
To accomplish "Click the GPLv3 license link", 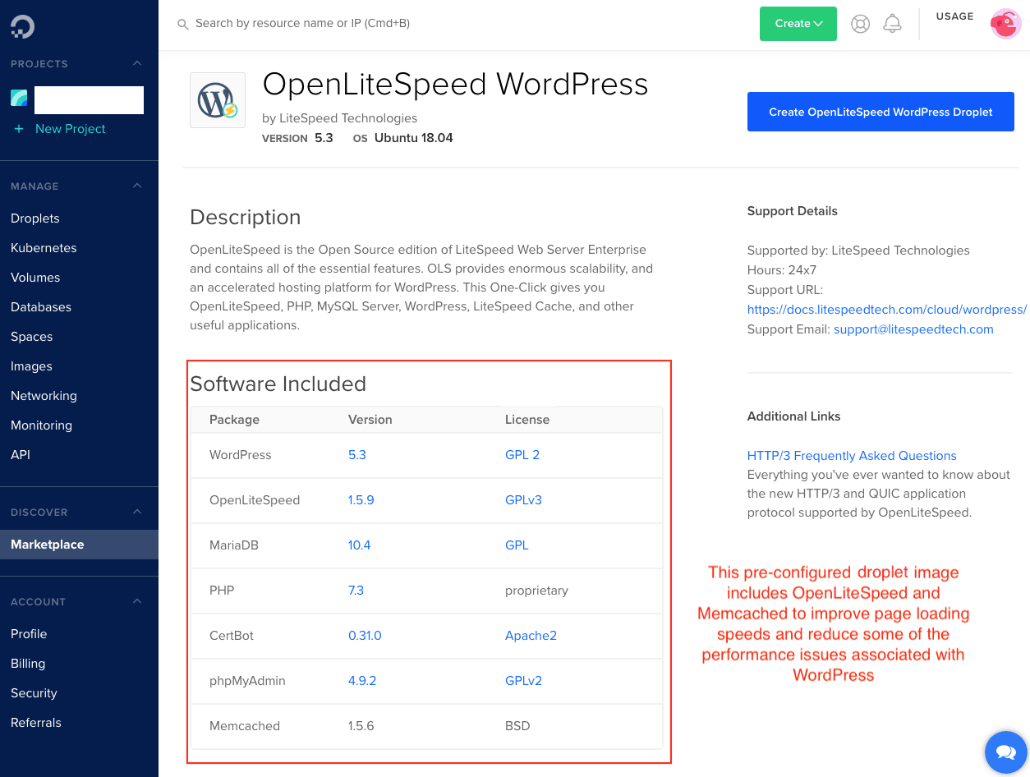I will click(523, 500).
